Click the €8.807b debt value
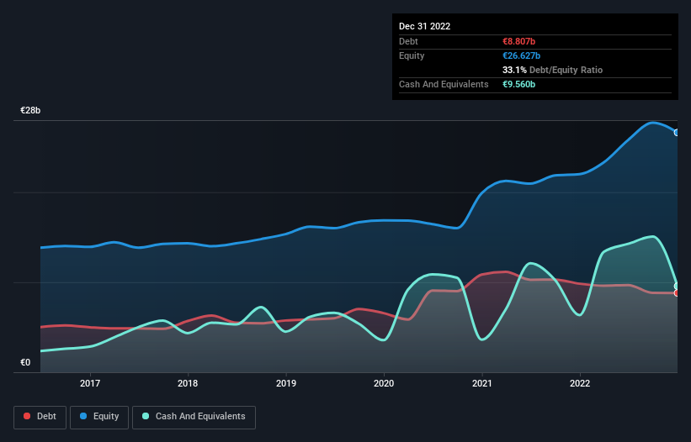 tap(519, 41)
